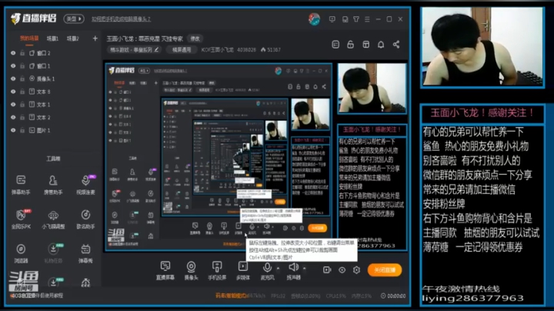Open the 歌名助手 tool

point(85,219)
